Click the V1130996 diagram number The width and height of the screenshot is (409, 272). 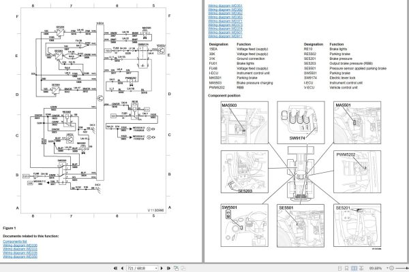point(155,210)
